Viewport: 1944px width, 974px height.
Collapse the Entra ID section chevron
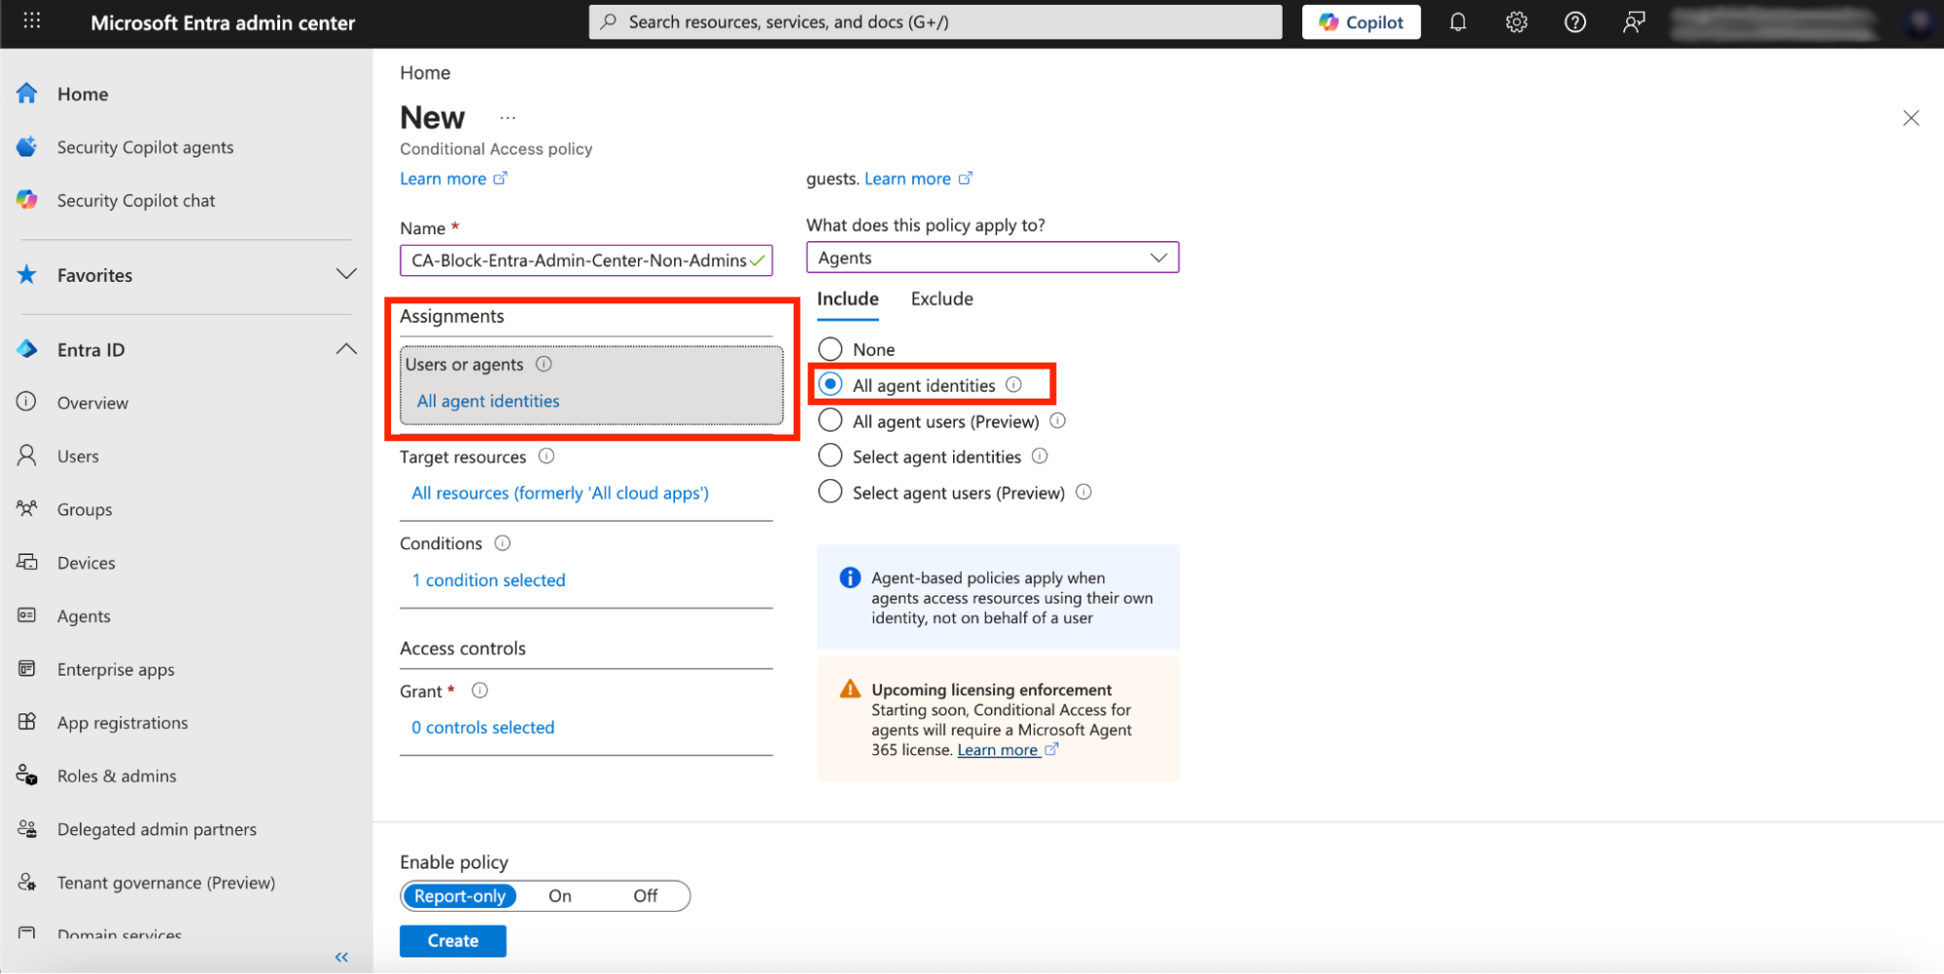tap(346, 349)
